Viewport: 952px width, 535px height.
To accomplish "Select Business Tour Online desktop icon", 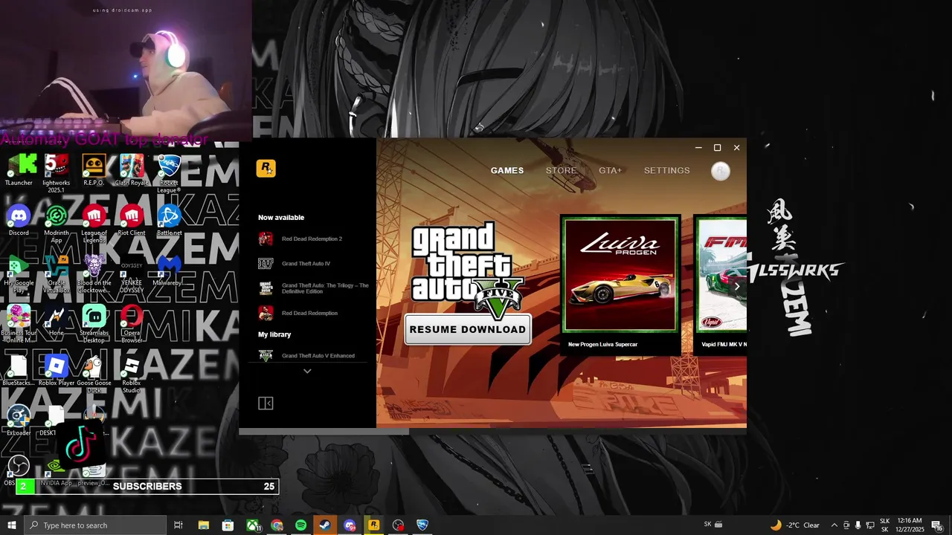I will pos(19,324).
